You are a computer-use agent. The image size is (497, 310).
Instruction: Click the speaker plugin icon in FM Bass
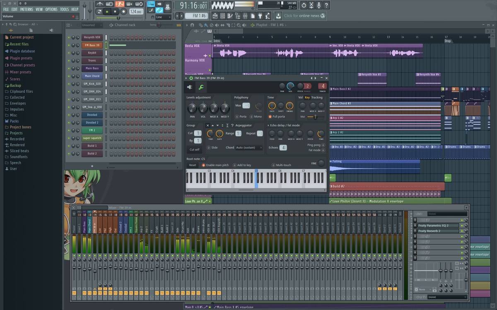[x=190, y=87]
